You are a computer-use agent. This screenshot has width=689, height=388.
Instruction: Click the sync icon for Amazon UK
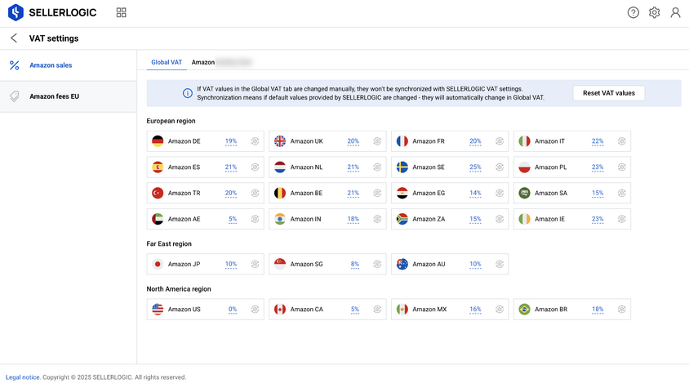point(377,141)
